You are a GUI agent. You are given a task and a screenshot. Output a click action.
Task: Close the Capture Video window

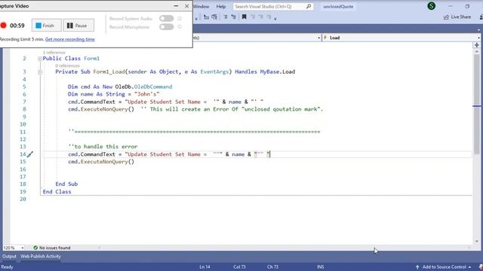coord(186,6)
